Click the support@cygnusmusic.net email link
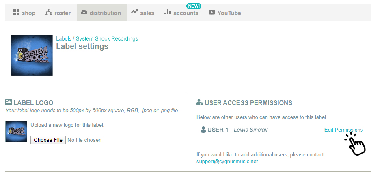 [x=227, y=162]
